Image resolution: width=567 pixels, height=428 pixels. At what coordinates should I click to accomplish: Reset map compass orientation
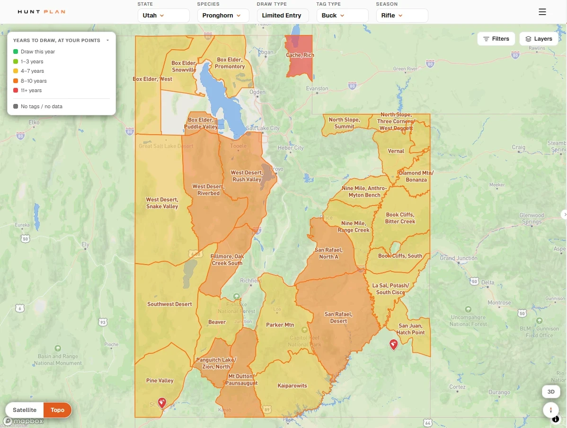click(551, 410)
